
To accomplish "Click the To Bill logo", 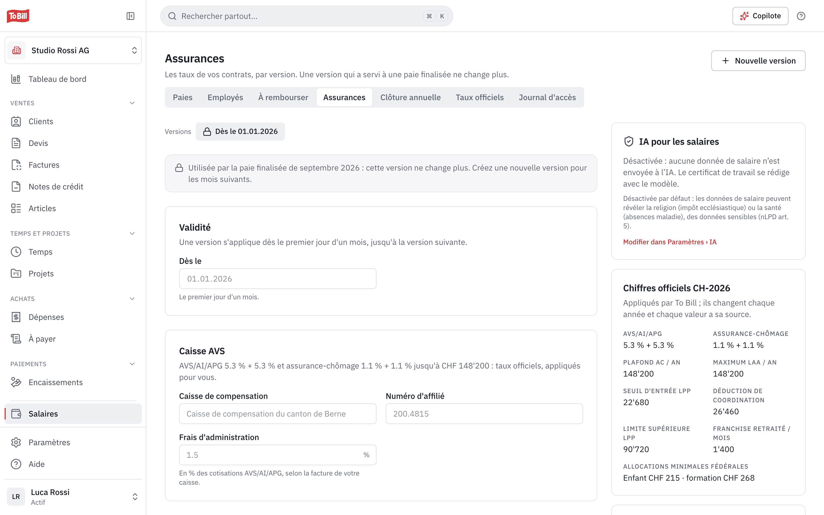I will pos(18,16).
